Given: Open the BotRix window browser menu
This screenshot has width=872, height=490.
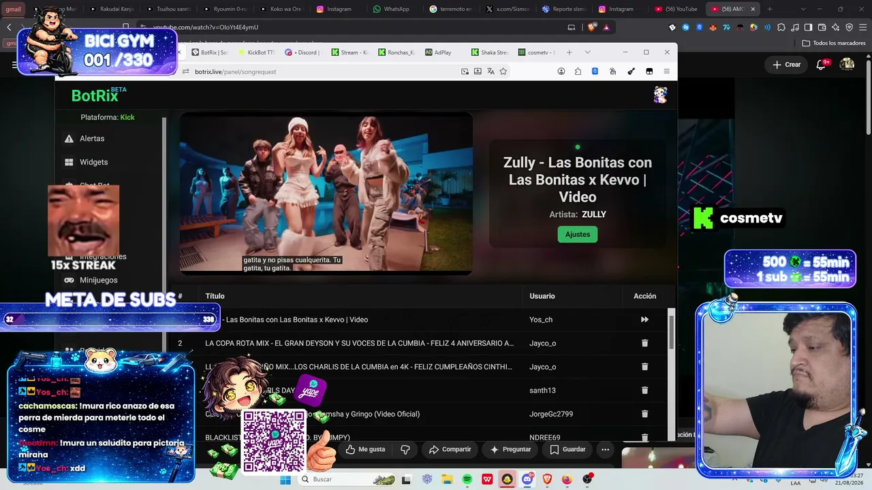Looking at the screenshot, I should 666,71.
